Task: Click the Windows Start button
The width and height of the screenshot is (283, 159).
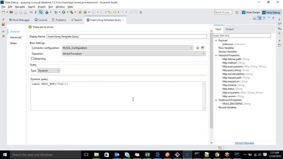Action: [x=5, y=155]
